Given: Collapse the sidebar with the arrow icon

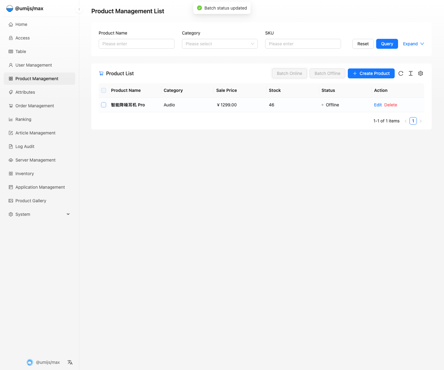Looking at the screenshot, I should (x=79, y=9).
